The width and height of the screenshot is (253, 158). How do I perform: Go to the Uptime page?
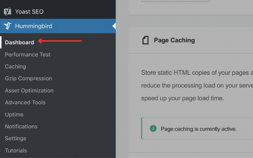[x=14, y=114]
